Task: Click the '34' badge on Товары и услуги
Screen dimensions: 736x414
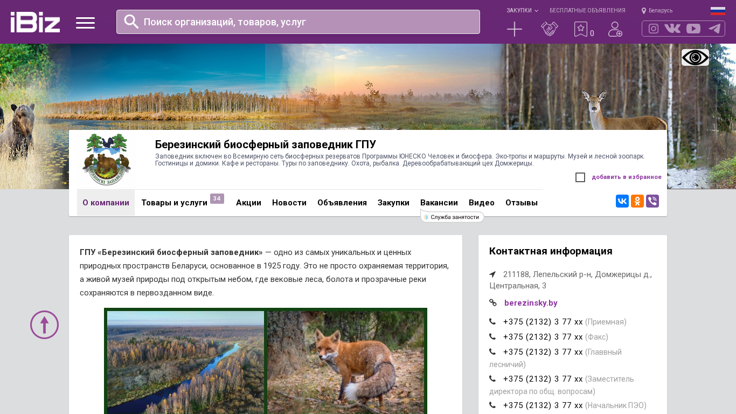Action: [217, 198]
